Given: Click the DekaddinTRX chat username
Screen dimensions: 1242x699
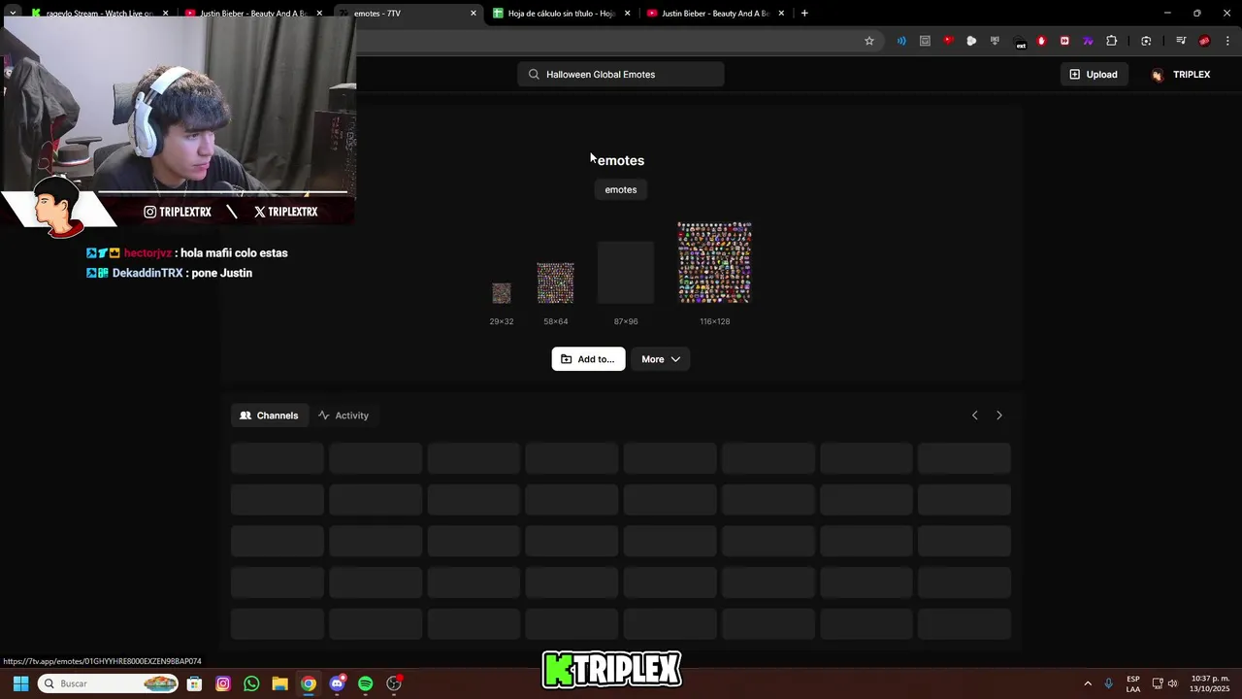Looking at the screenshot, I should coord(147,274).
